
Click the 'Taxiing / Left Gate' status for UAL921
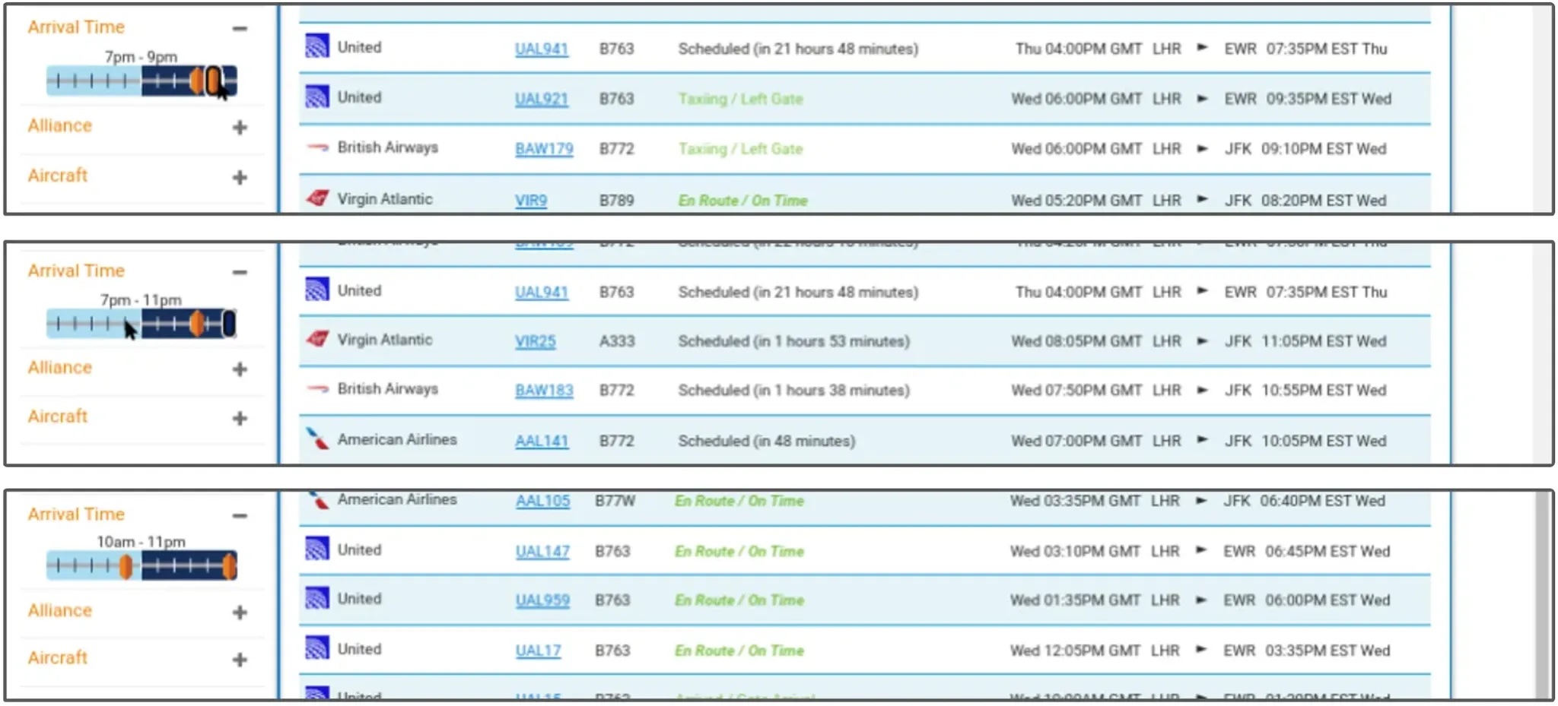pyautogui.click(x=740, y=99)
